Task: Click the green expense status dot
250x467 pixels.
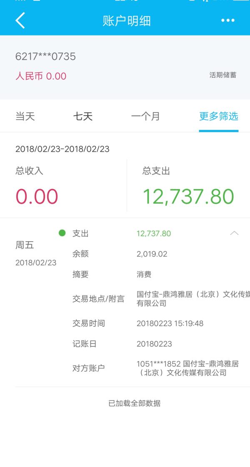Action: [x=62, y=233]
